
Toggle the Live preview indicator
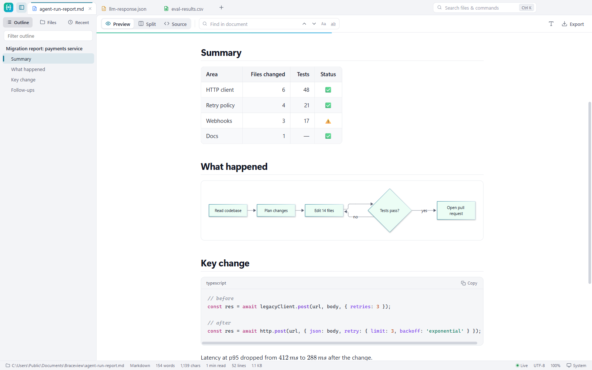click(522, 366)
